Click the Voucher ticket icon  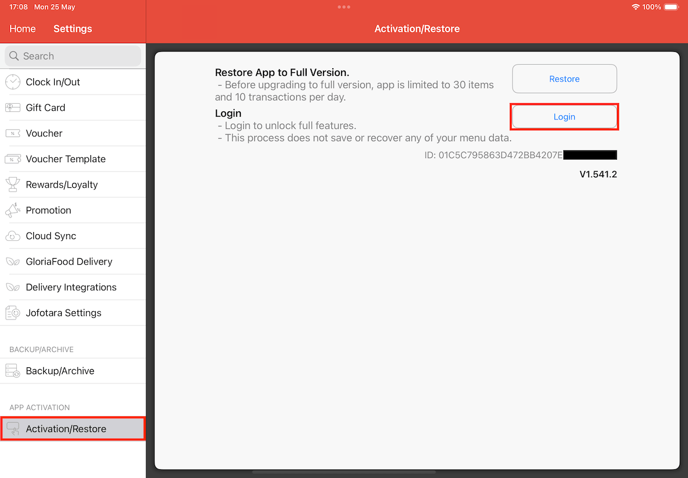[x=13, y=133]
